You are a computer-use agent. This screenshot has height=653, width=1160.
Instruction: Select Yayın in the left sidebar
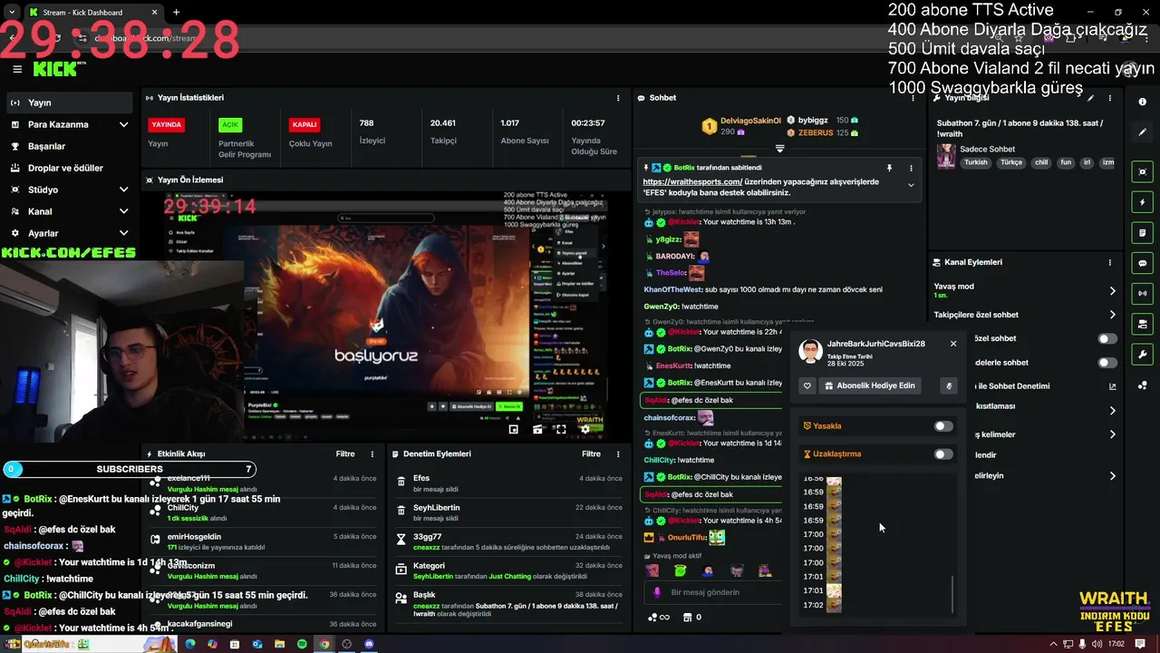pyautogui.click(x=70, y=102)
